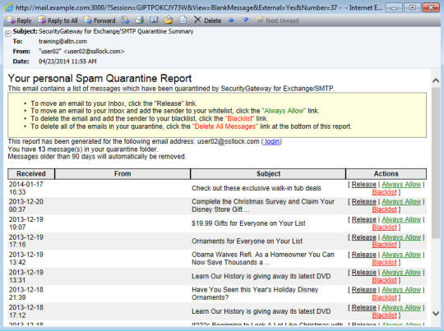Click the vertical scrollbar thumb

tap(436, 163)
